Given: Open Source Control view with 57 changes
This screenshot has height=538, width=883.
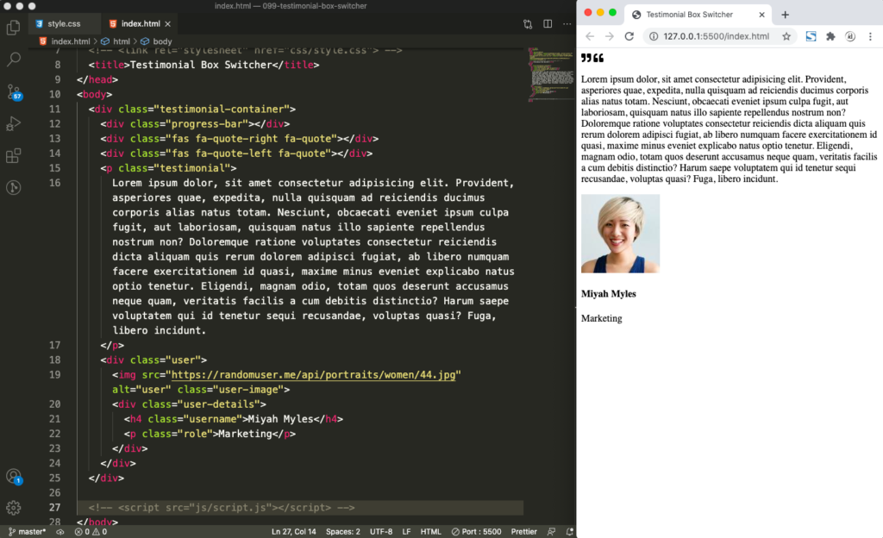Looking at the screenshot, I should click(14, 91).
